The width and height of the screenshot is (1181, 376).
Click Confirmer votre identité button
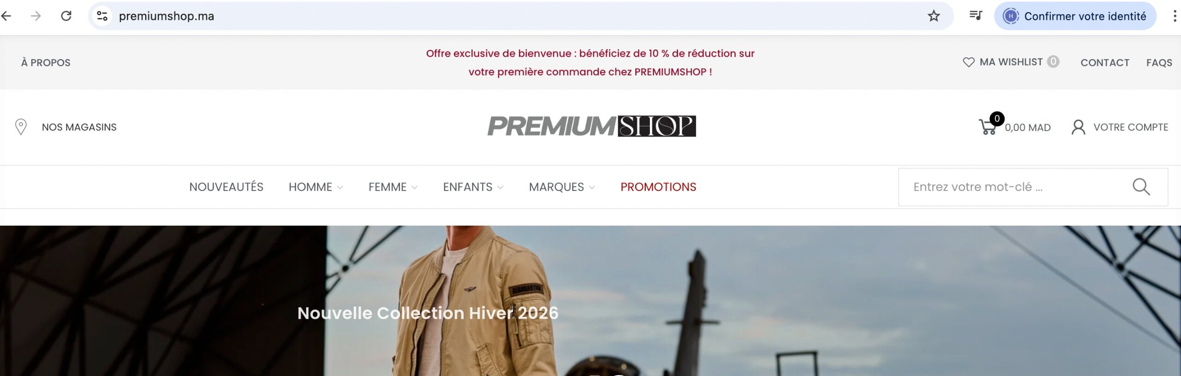[1075, 16]
